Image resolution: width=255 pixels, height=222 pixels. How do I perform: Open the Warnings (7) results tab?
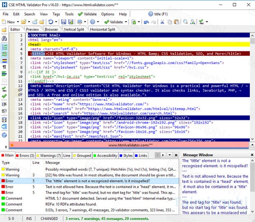[x=48, y=155]
